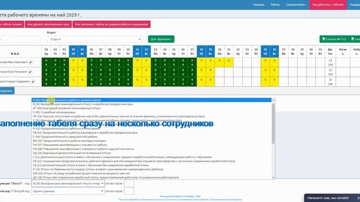This screenshot has width=360, height=202.
Task: Click Петр Петрович's 13 / 104 total cell
Action: click(x=330, y=72)
